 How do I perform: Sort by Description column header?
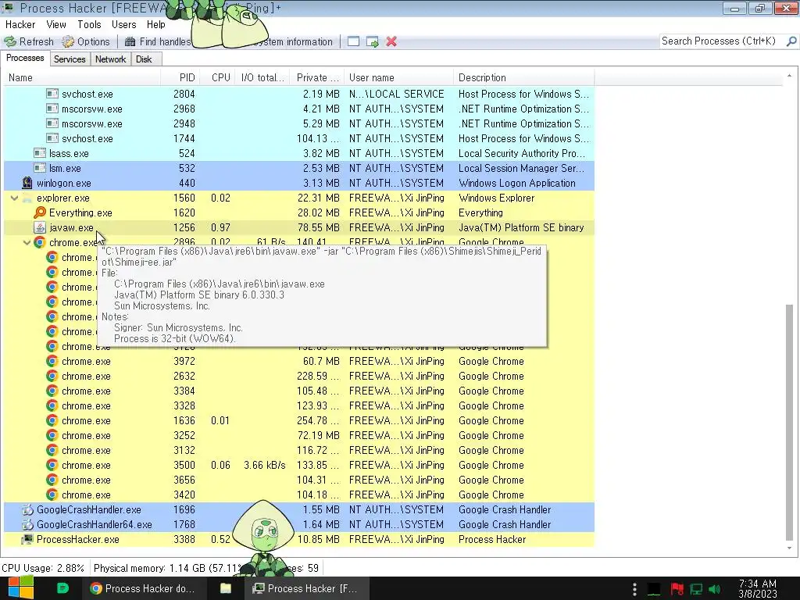[524, 77]
